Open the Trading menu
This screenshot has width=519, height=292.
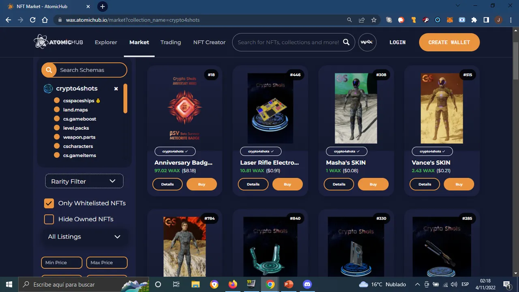click(171, 42)
